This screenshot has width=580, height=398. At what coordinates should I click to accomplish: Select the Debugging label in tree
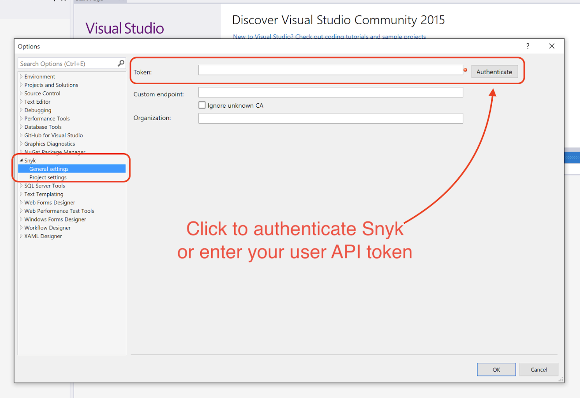click(38, 110)
